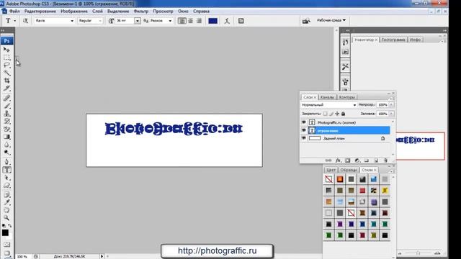Create a new layer
461x259 pixels.
click(376, 160)
